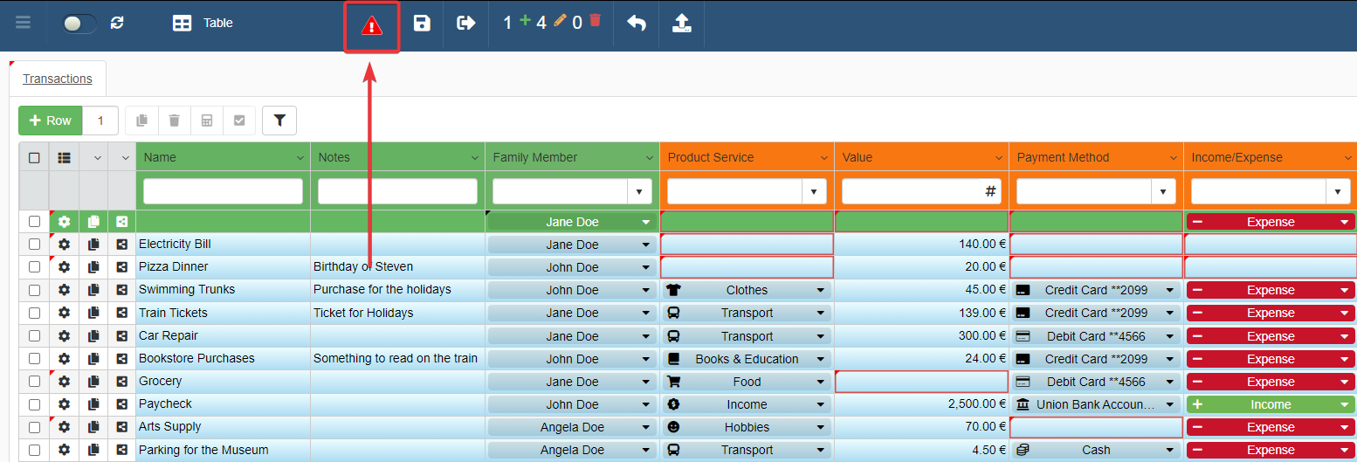Image resolution: width=1357 pixels, height=462 pixels.
Task: Switch to Table view
Action: coord(203,24)
